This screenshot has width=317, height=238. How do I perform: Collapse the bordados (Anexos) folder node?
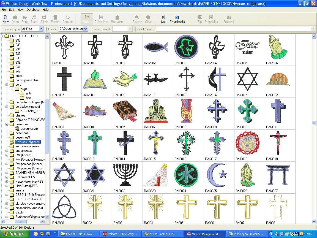pyautogui.click(x=7, y=107)
